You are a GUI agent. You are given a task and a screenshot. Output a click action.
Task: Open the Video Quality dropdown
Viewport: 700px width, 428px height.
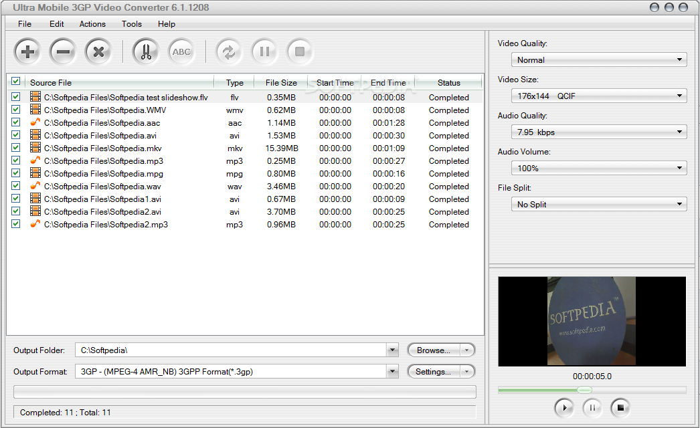click(599, 60)
